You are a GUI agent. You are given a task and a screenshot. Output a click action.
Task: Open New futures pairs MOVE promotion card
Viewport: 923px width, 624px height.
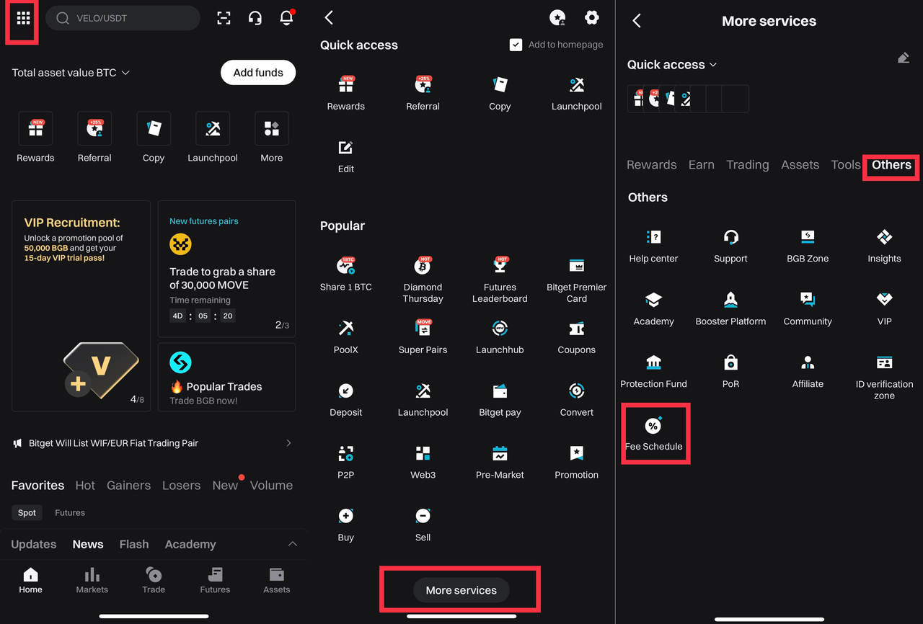tap(226, 269)
